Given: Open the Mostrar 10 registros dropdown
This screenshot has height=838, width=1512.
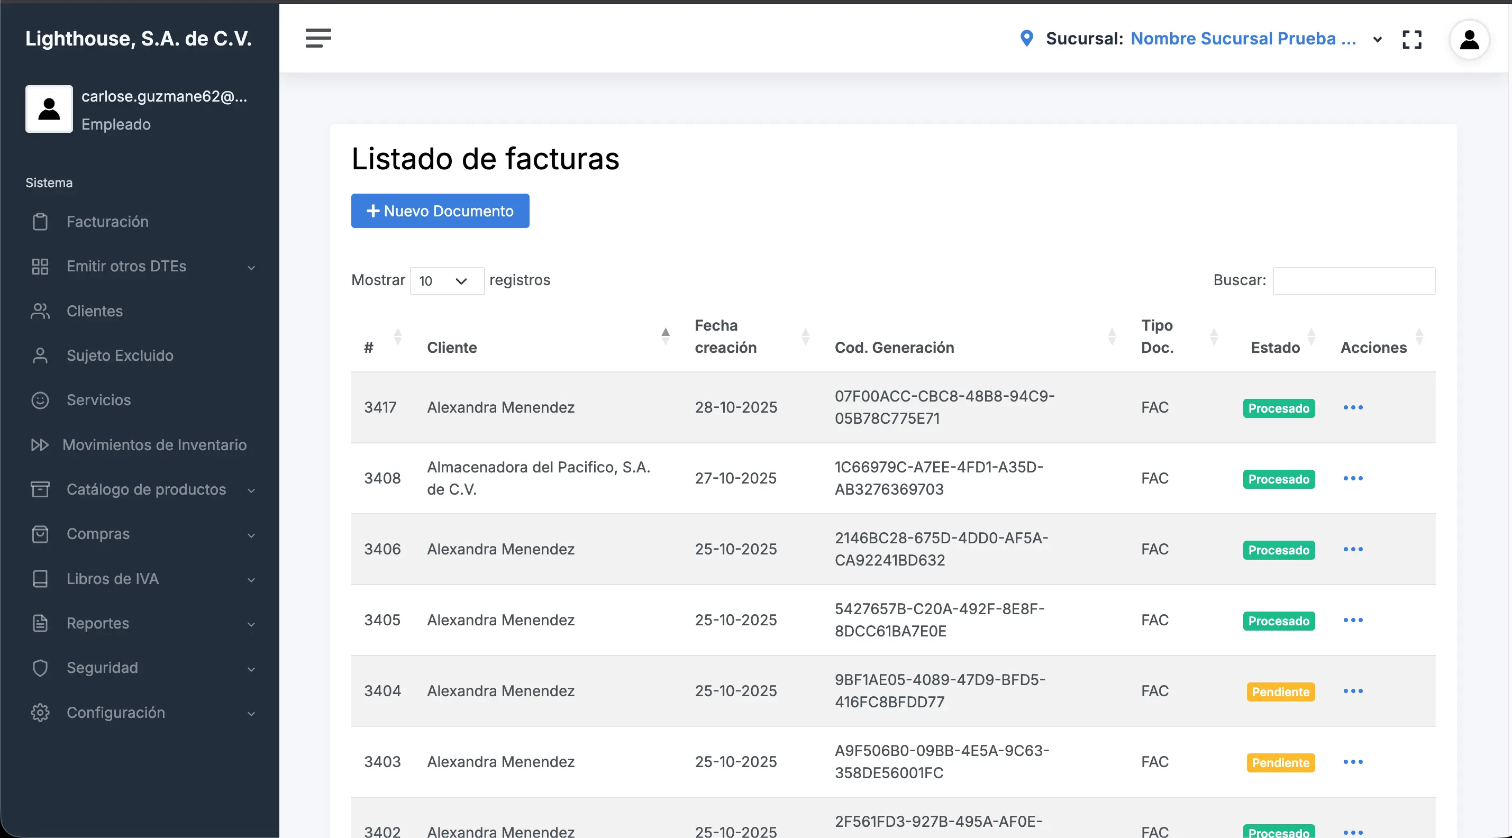Looking at the screenshot, I should pyautogui.click(x=447, y=281).
